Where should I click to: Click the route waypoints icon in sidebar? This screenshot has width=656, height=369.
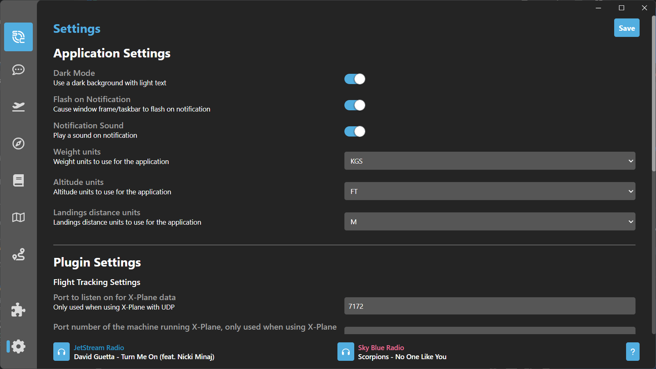(x=18, y=255)
